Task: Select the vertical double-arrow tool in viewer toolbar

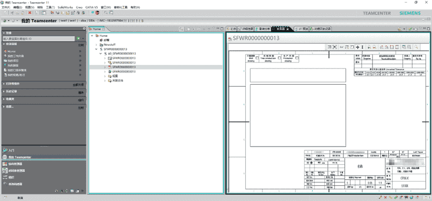Action: (x=362, y=47)
